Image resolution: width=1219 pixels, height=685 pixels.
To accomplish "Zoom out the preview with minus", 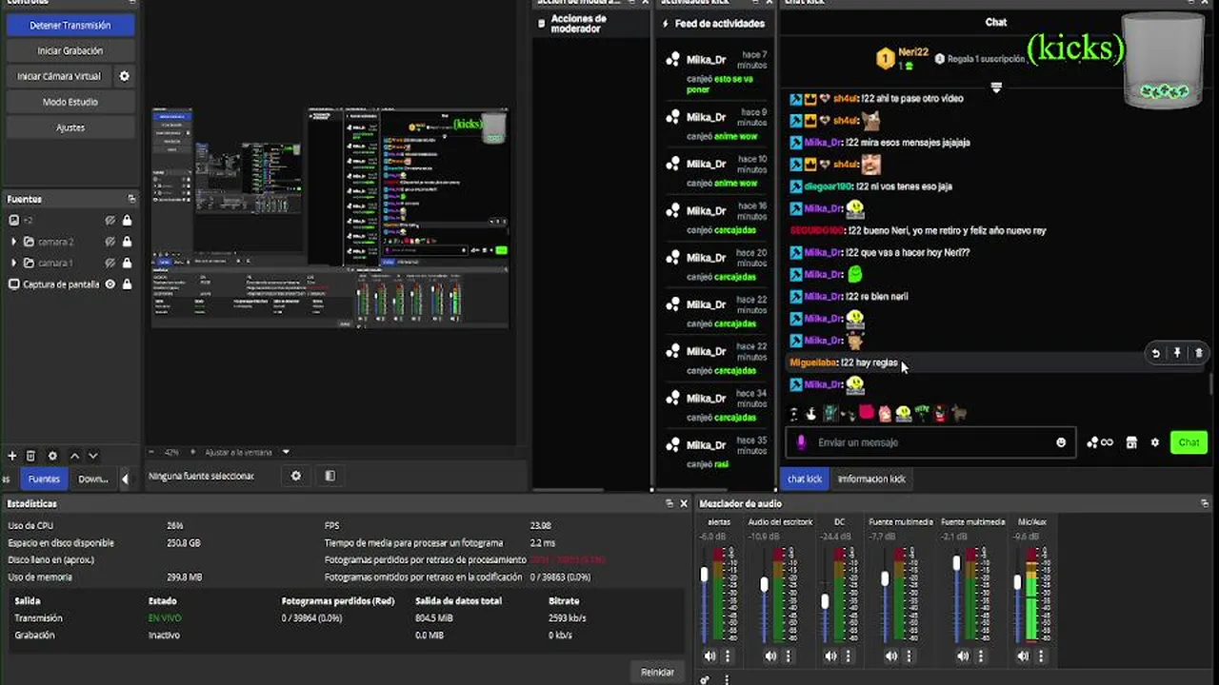I will point(150,453).
